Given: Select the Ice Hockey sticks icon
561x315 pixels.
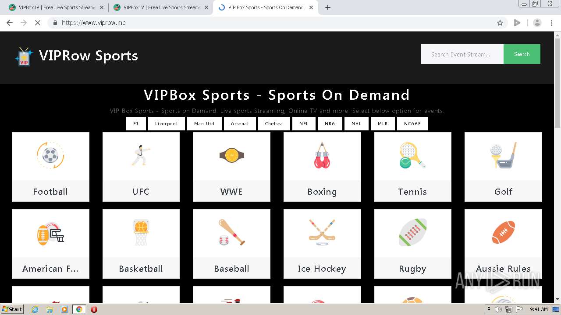Looking at the screenshot, I should (x=322, y=232).
